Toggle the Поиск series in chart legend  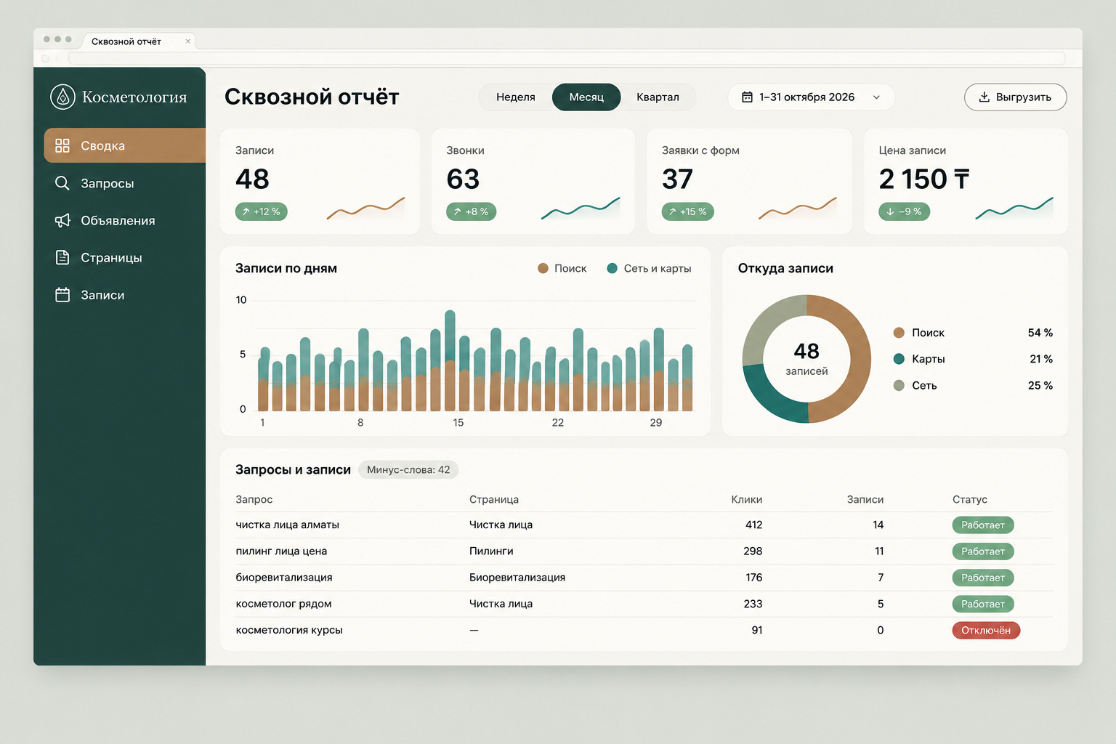click(x=562, y=268)
